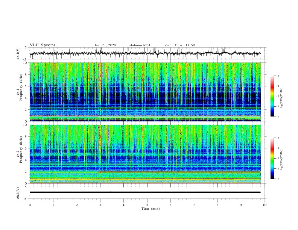Click the ch.1 spectrogram panel
The image size is (298, 230).
145,92
